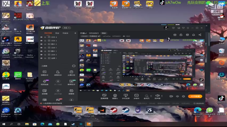
Task: Open the user avatar in title bar
Action: point(166,28)
